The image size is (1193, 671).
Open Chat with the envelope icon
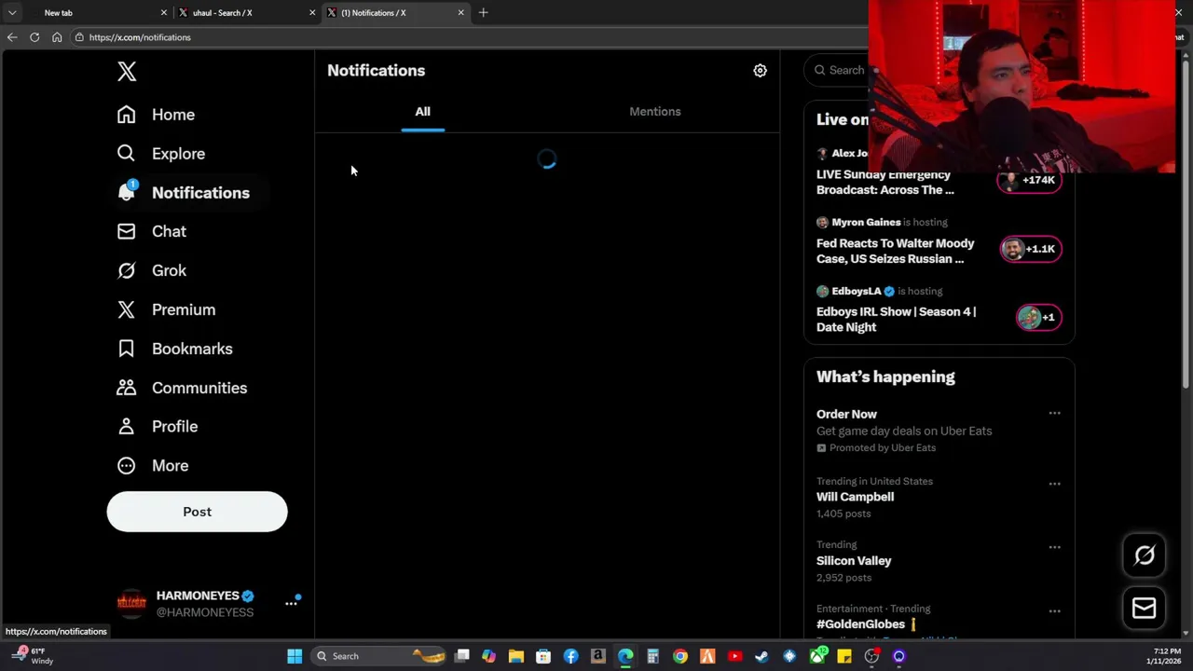(126, 231)
